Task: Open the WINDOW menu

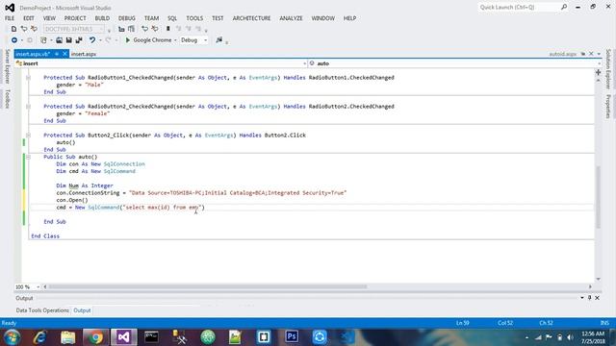Action: 323,18
